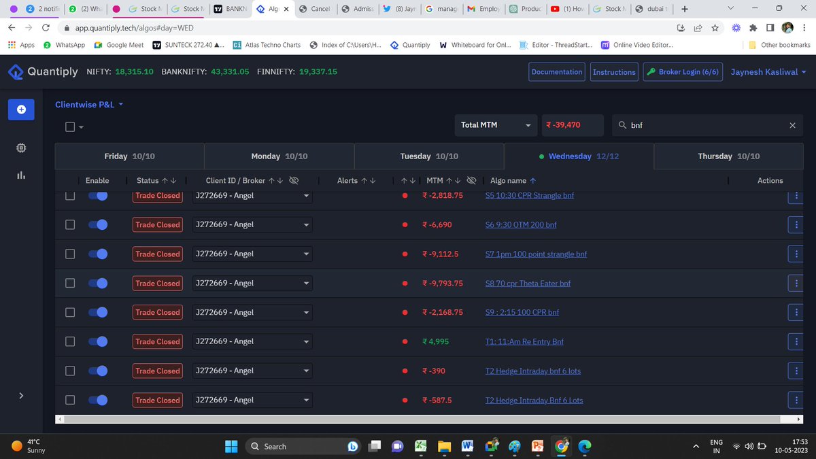Image resolution: width=816 pixels, height=459 pixels.
Task: Sort the table by Status column arrows
Action: pos(169,181)
